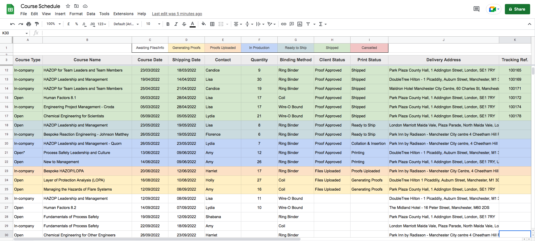
Task: Open the text color picker
Action: pyautogui.click(x=192, y=24)
